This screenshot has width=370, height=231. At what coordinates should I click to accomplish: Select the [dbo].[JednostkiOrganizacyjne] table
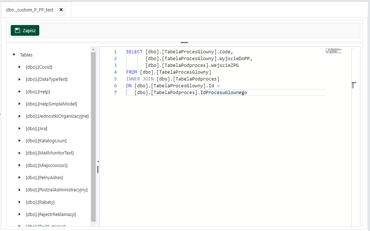click(57, 116)
